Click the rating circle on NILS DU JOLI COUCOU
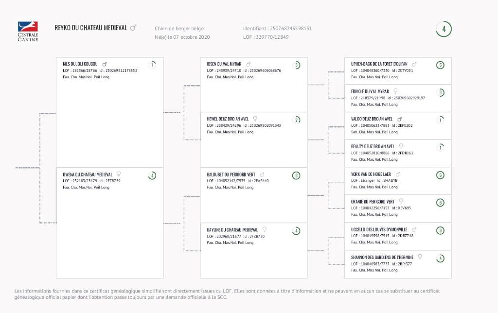Viewport: 498px width, 313px height. tap(152, 65)
